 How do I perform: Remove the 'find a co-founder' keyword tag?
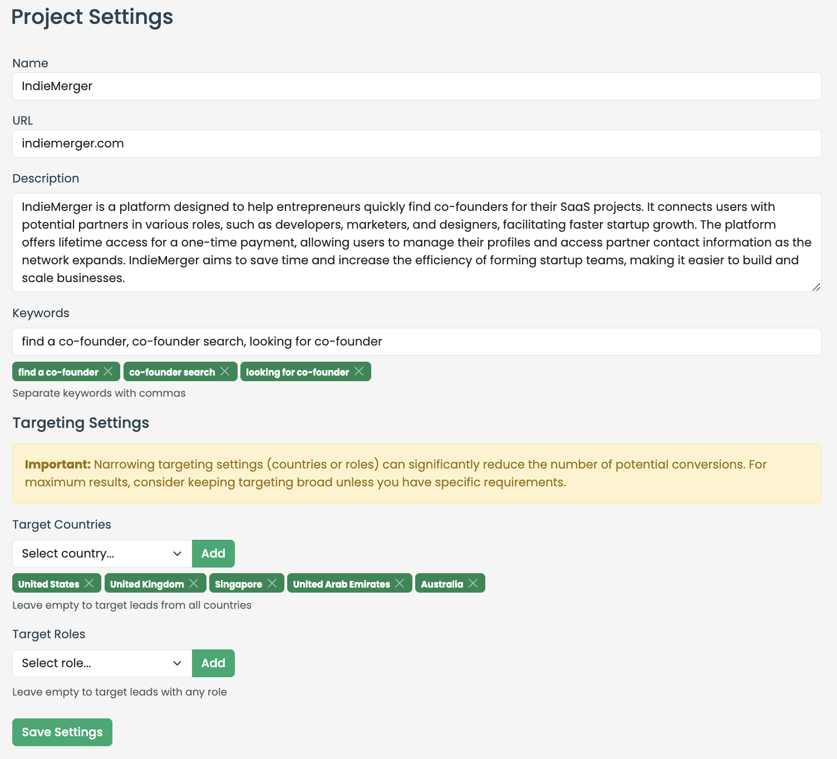(x=109, y=371)
